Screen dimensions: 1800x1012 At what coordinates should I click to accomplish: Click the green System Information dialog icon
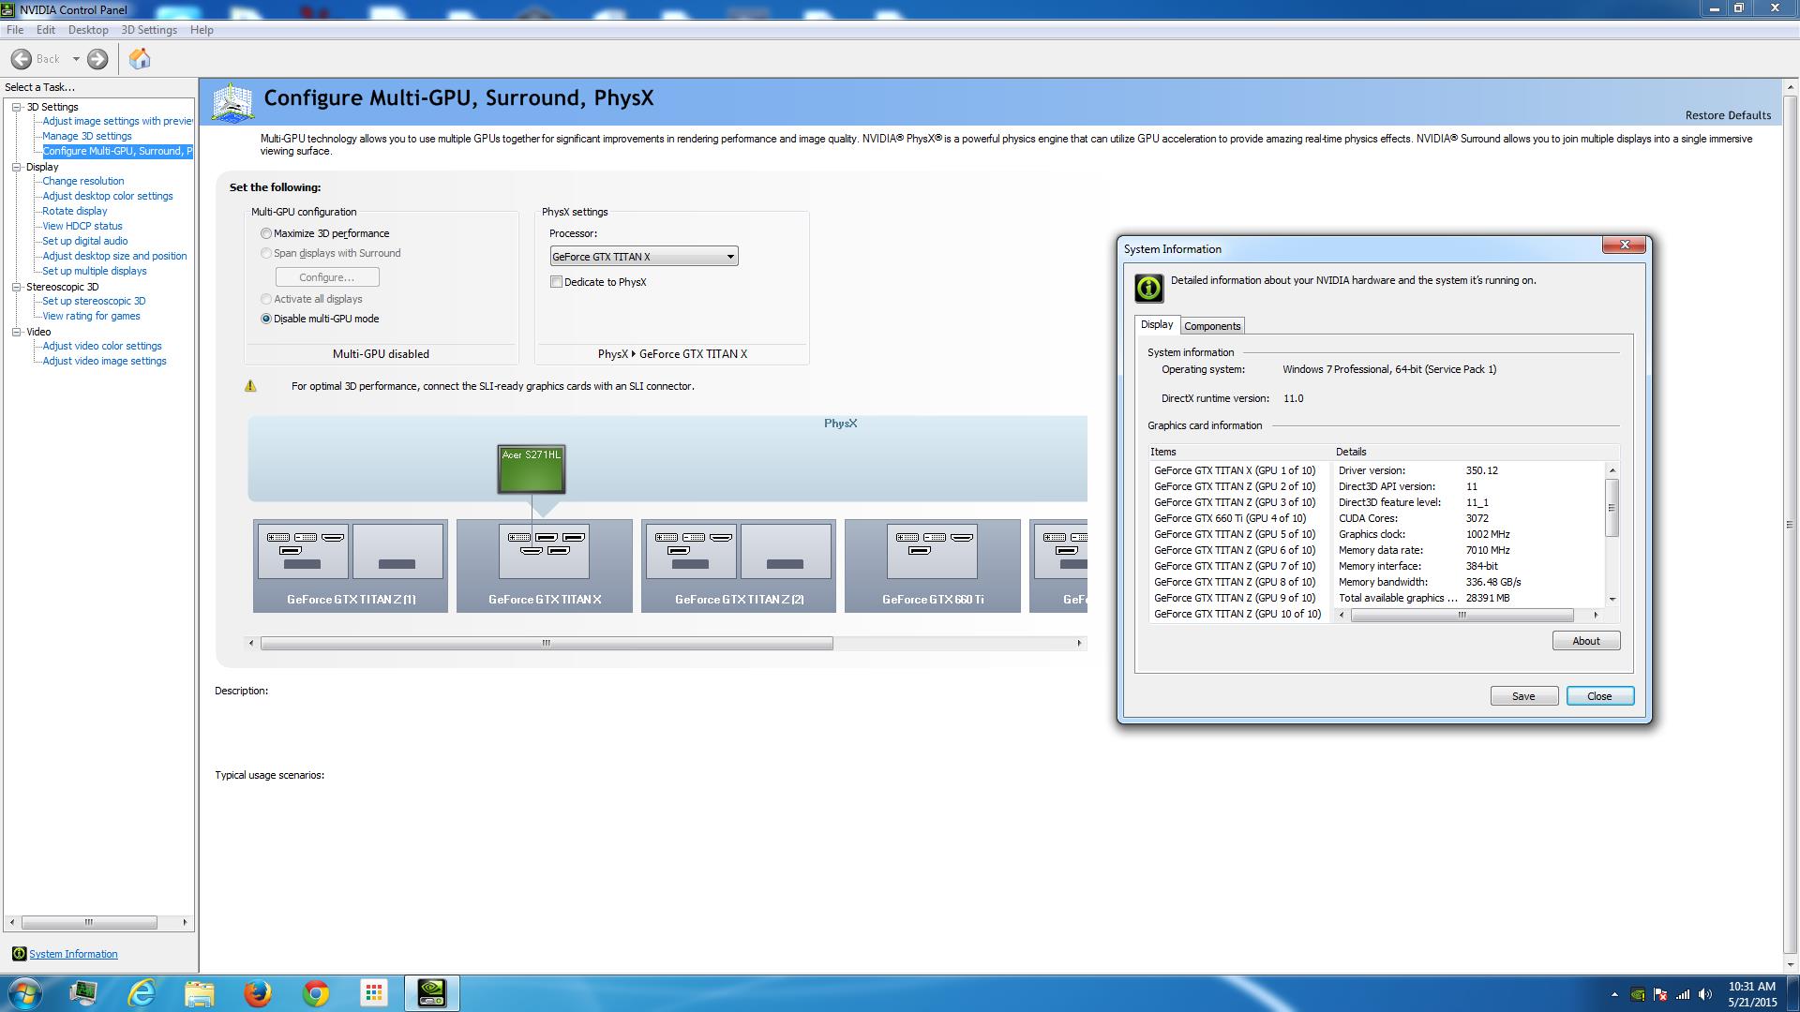pos(1148,288)
